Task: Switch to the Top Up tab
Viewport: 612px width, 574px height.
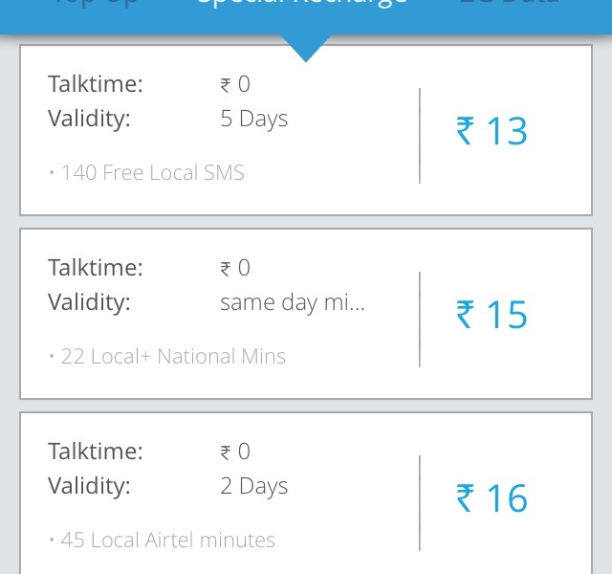Action: 96,5
